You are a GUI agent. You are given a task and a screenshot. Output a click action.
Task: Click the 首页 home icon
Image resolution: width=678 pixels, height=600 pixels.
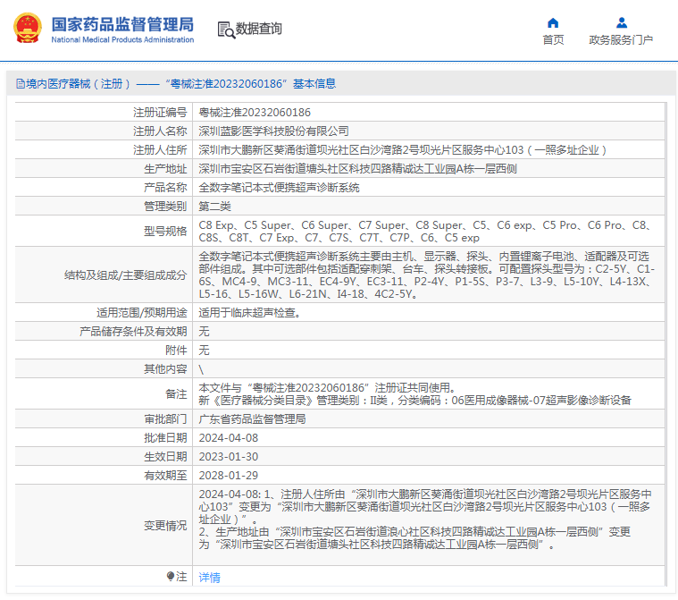pos(553,23)
